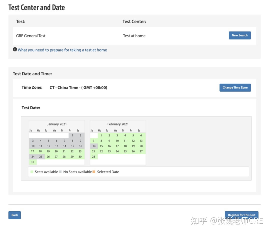Screen dimensions: 270x232
Task: Choose February 1 in the calendar
Action: (x=101, y=135)
